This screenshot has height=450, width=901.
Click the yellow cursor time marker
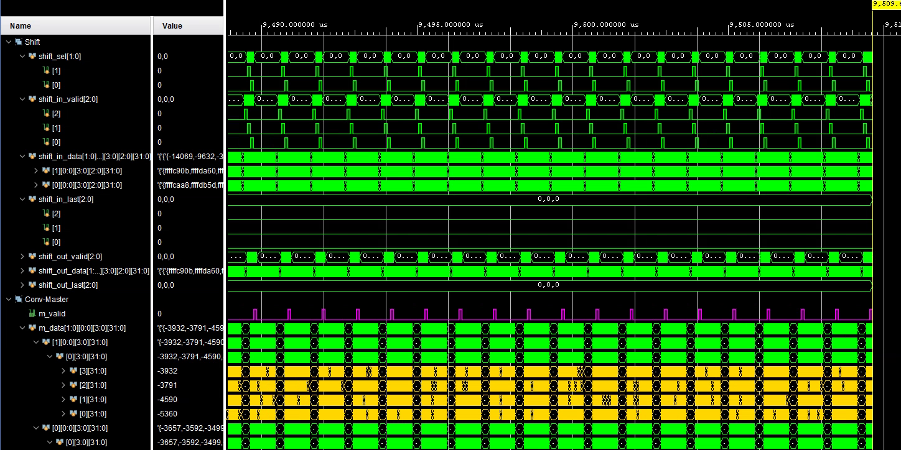(885, 4)
